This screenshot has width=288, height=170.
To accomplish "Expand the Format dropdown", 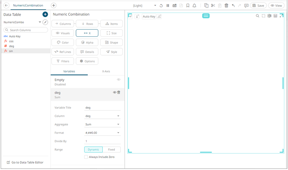I will pyautogui.click(x=102, y=133).
